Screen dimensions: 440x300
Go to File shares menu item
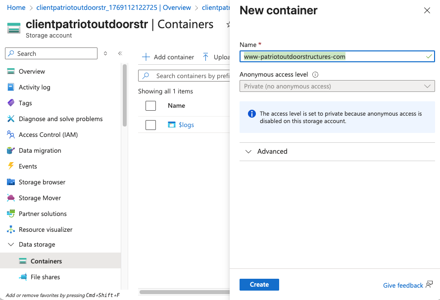[45, 277]
